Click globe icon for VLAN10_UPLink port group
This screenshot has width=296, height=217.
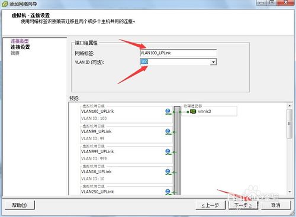coord(168,171)
